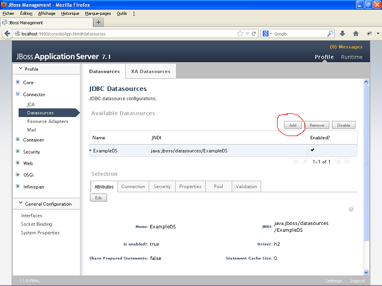This screenshot has width=382, height=286.
Task: Collapse the Profile section header
Action: coord(21,69)
